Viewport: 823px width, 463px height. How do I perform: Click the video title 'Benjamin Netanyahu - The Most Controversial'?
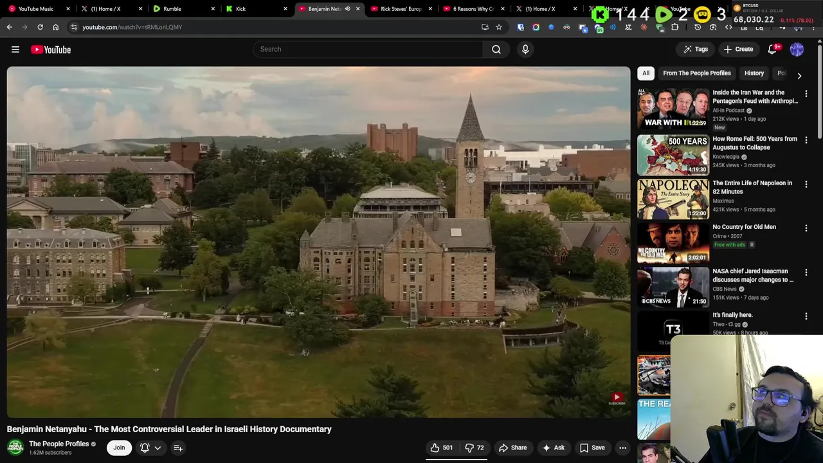point(169,429)
